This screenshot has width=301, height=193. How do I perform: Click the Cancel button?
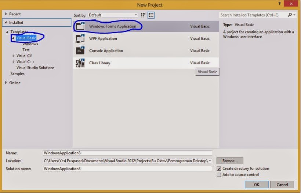(x=282, y=185)
